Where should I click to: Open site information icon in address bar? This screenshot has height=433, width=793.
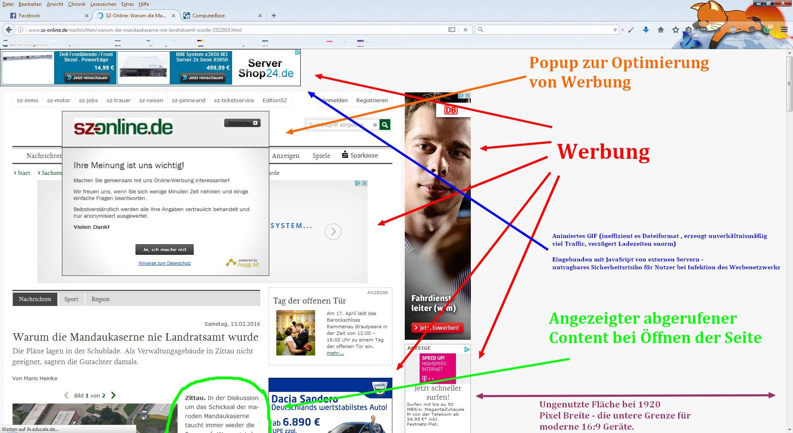(21, 30)
